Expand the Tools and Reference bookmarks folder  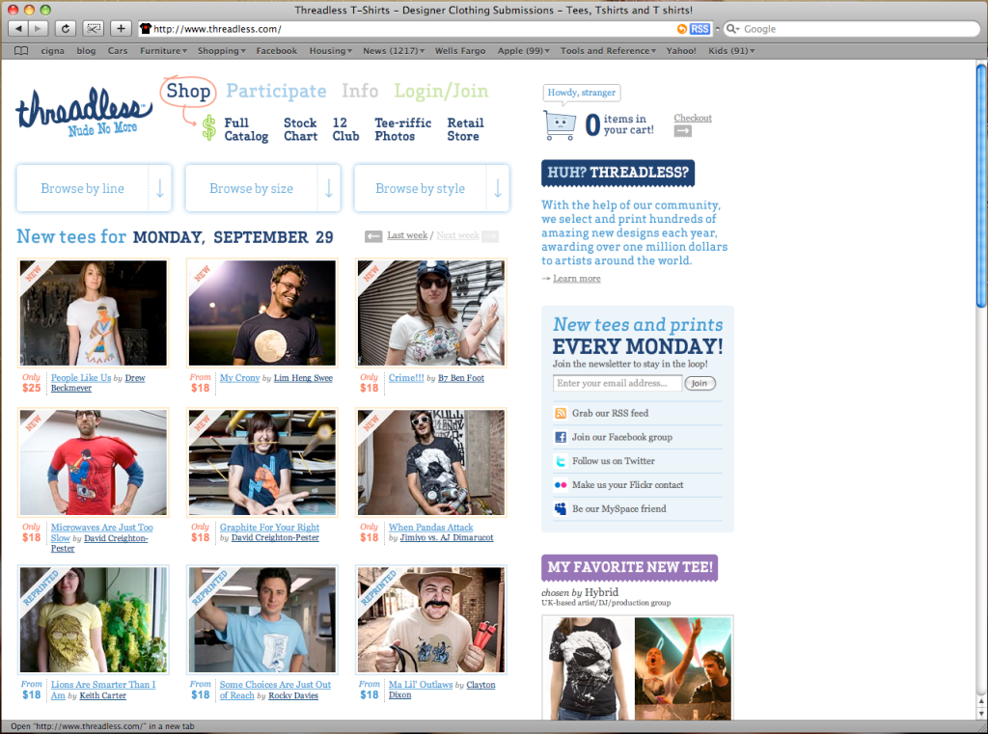tap(608, 50)
